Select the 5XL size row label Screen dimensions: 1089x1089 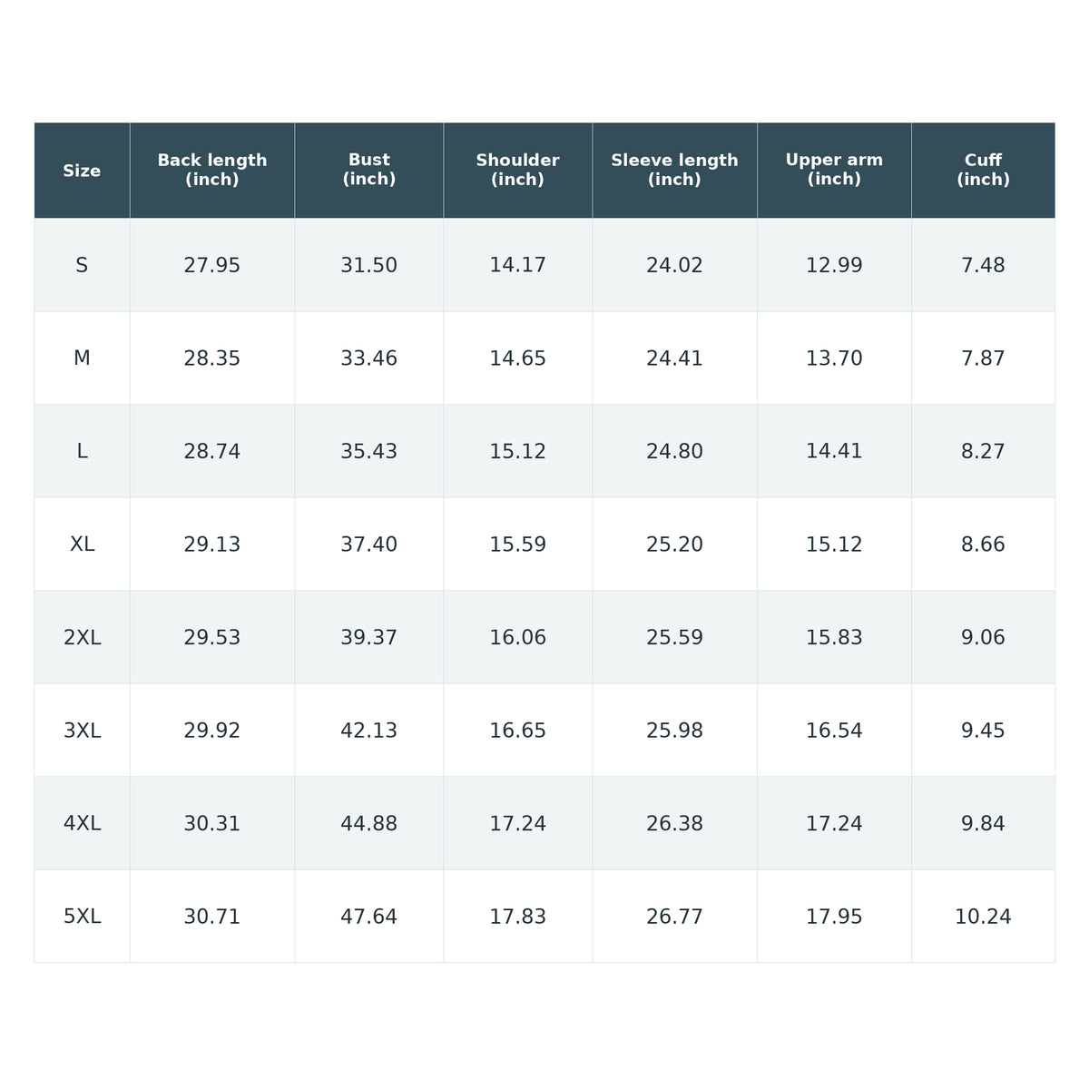82,917
